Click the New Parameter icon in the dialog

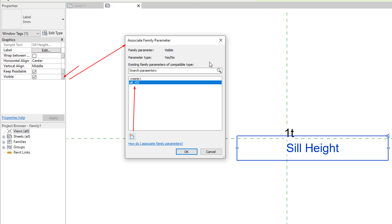(131, 136)
